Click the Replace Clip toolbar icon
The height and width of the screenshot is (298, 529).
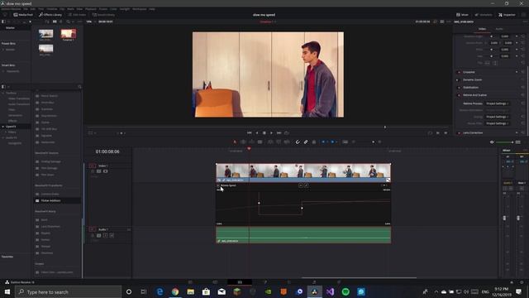287,142
